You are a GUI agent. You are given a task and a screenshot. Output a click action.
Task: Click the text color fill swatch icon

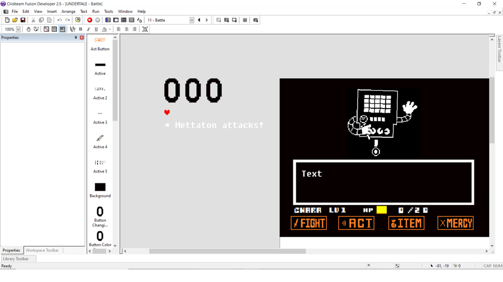point(105,29)
